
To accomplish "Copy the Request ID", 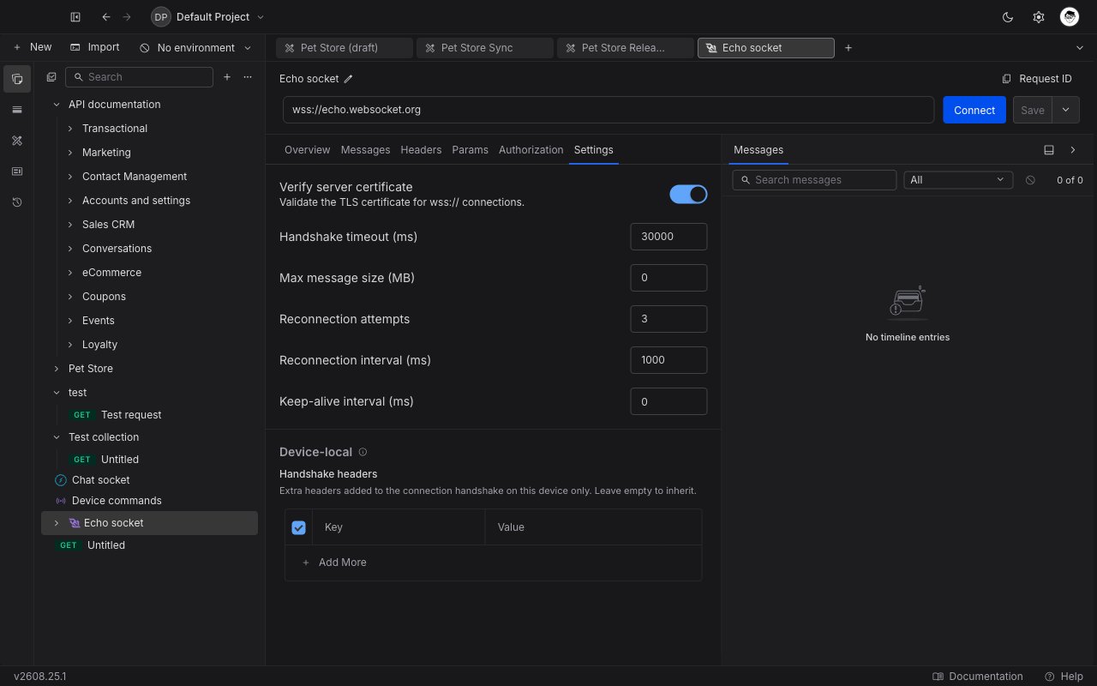I will (1037, 79).
